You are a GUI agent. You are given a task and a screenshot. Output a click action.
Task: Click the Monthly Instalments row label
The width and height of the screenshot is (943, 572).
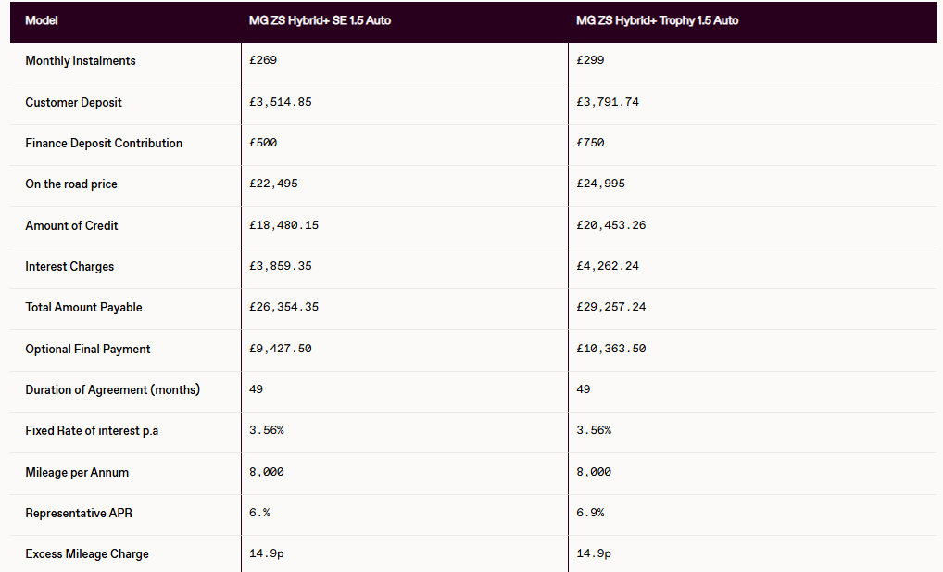pyautogui.click(x=81, y=61)
